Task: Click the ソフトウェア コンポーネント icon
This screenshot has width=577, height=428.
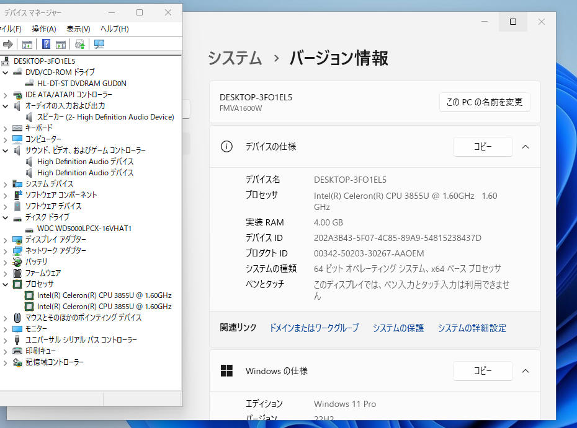Action: click(17, 194)
